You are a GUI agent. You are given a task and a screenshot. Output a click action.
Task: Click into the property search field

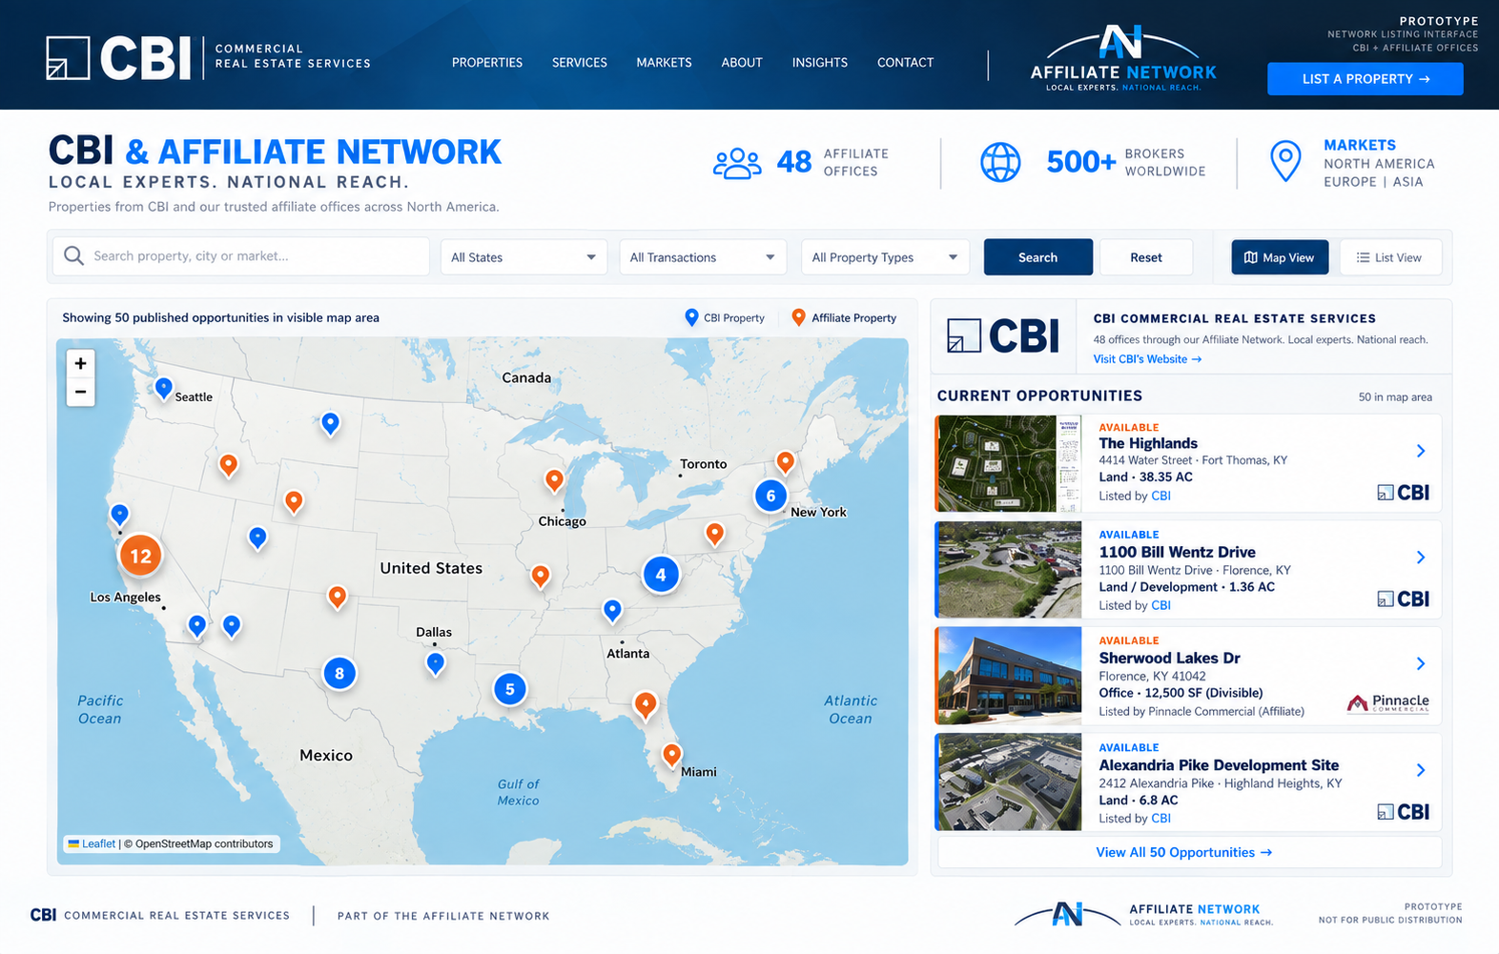pos(241,256)
